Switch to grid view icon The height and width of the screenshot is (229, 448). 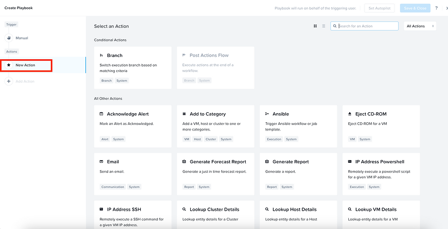click(315, 26)
